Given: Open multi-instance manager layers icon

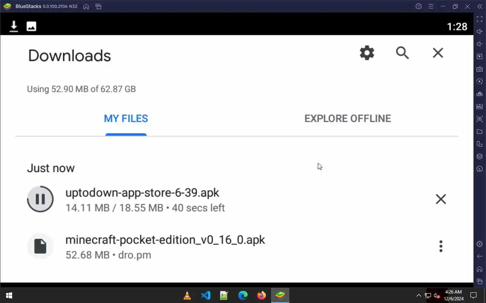Looking at the screenshot, I should pyautogui.click(x=480, y=156).
